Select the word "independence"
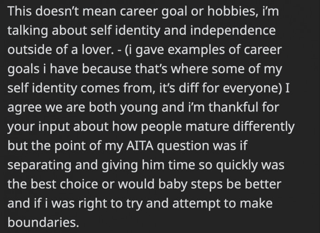320x233 pixels. [233, 31]
